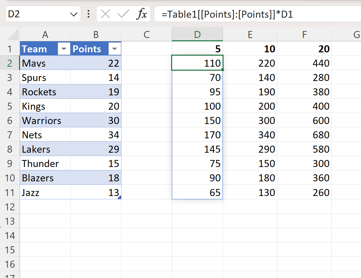Click the Select All corner triangle
This screenshot has width=361, height=278.
[12, 34]
